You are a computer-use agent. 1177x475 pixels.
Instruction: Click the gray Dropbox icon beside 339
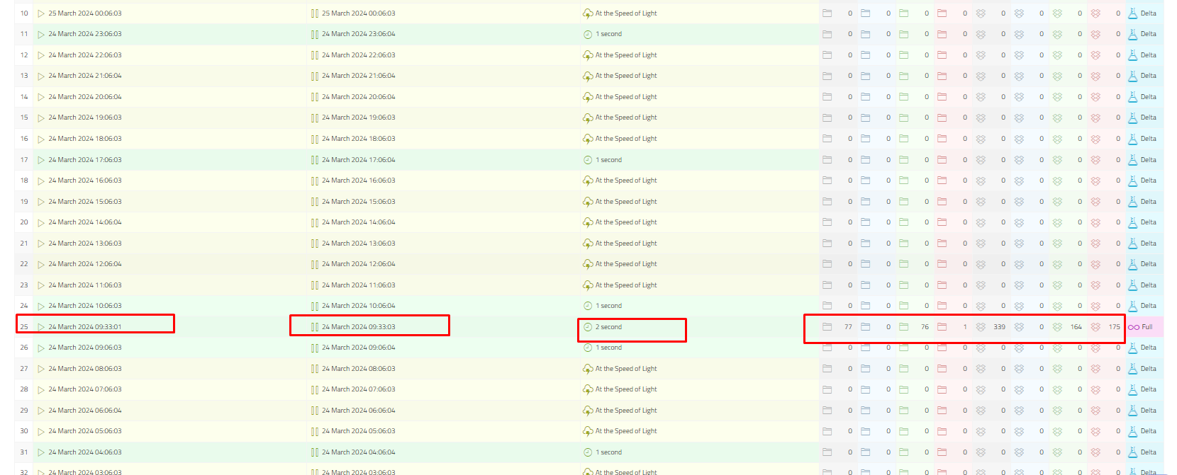[x=981, y=327]
